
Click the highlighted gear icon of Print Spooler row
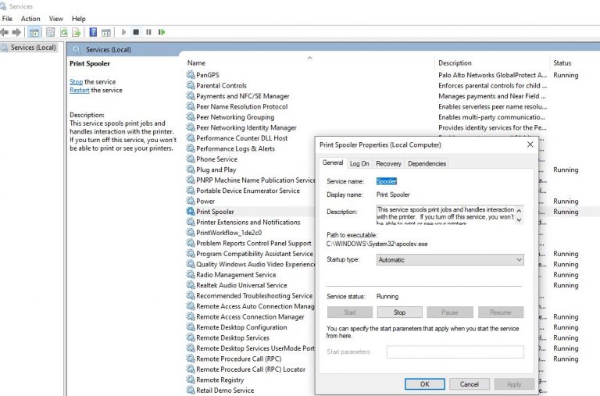190,211
